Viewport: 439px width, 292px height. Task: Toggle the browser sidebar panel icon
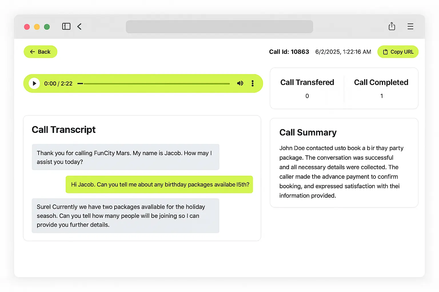66,27
